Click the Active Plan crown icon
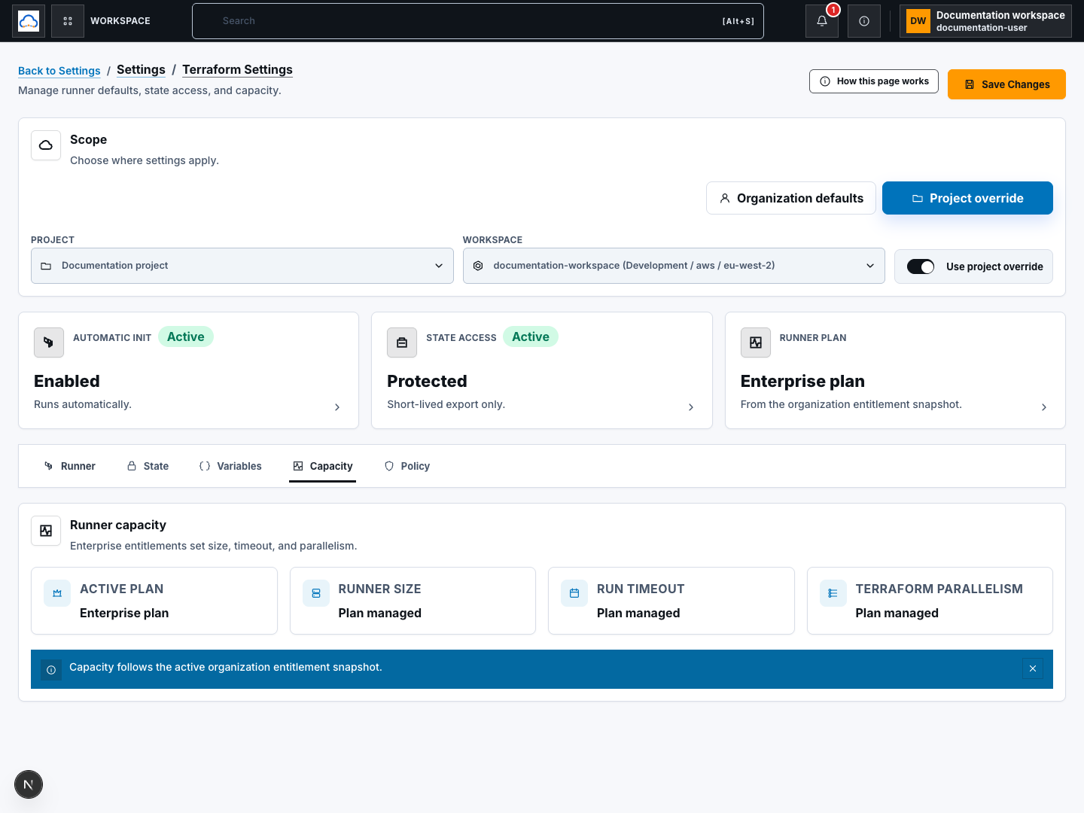 pos(57,593)
